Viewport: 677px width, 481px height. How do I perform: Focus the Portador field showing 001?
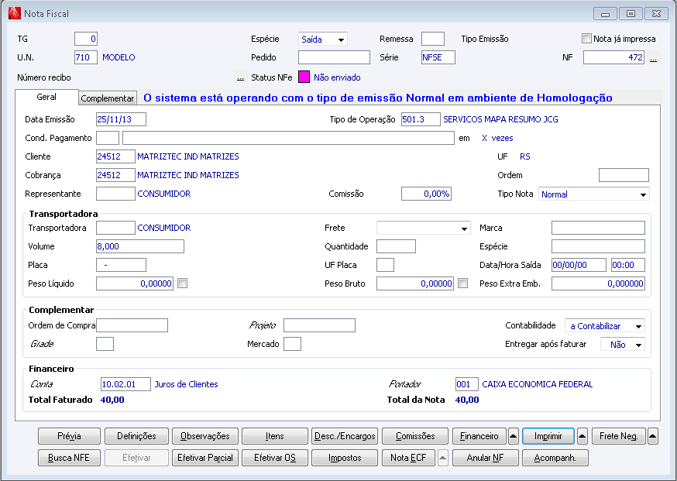click(x=466, y=384)
